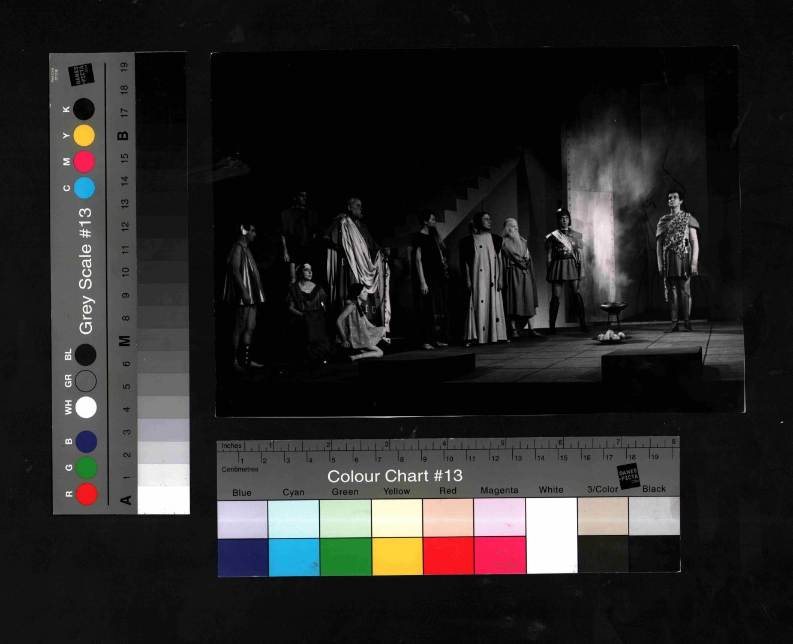Viewport: 793px width, 644px height.
Task: Click the dark blue B circle on grey scale card
Action: pyautogui.click(x=86, y=441)
